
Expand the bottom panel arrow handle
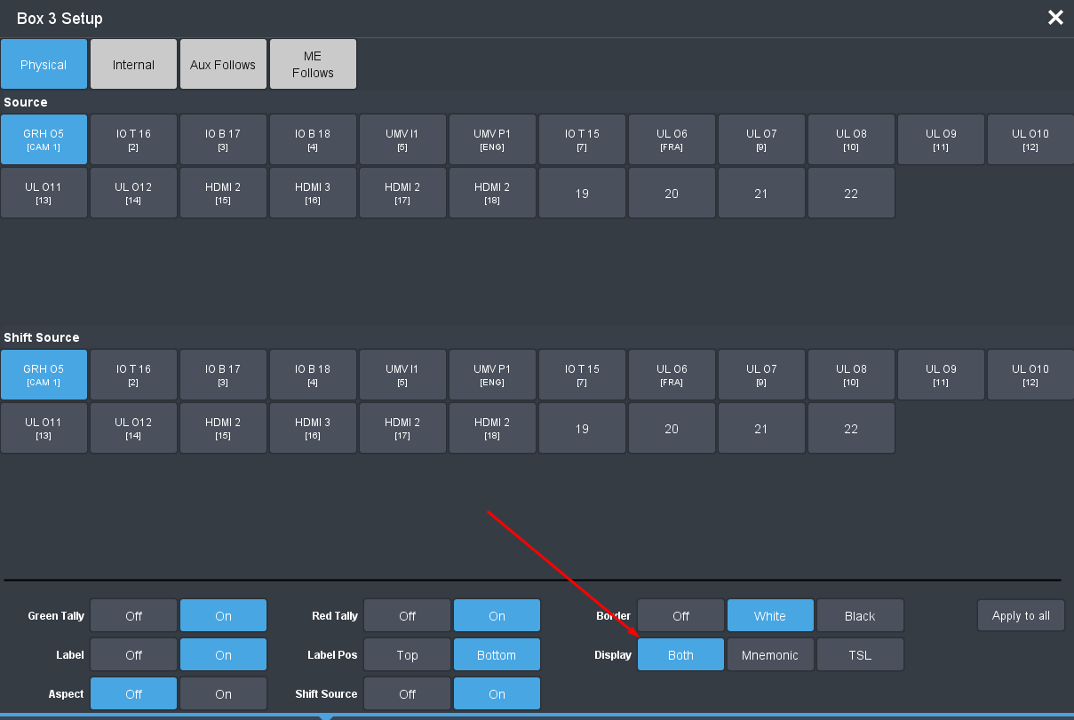325,716
